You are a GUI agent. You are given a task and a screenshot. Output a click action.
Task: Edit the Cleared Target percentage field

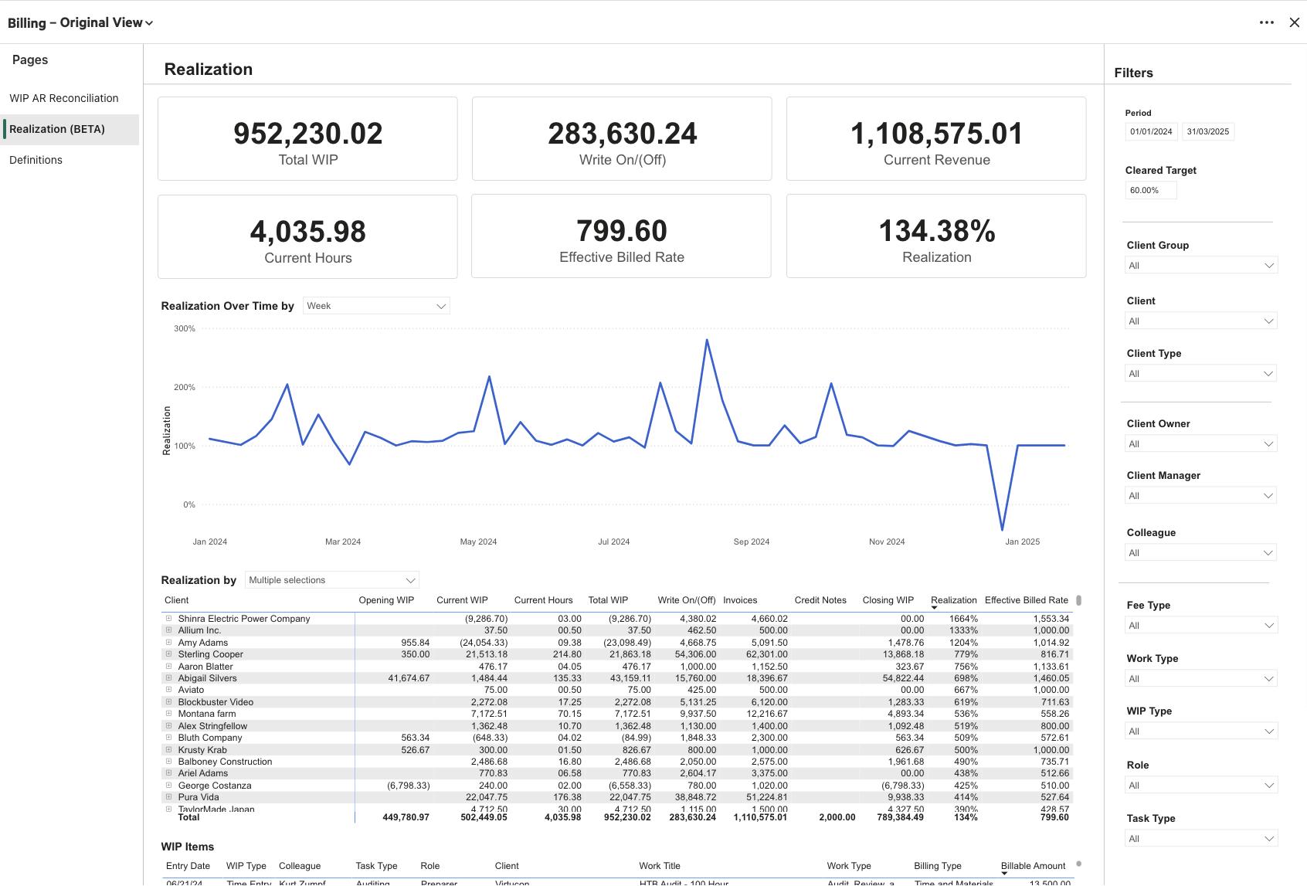(x=1150, y=190)
